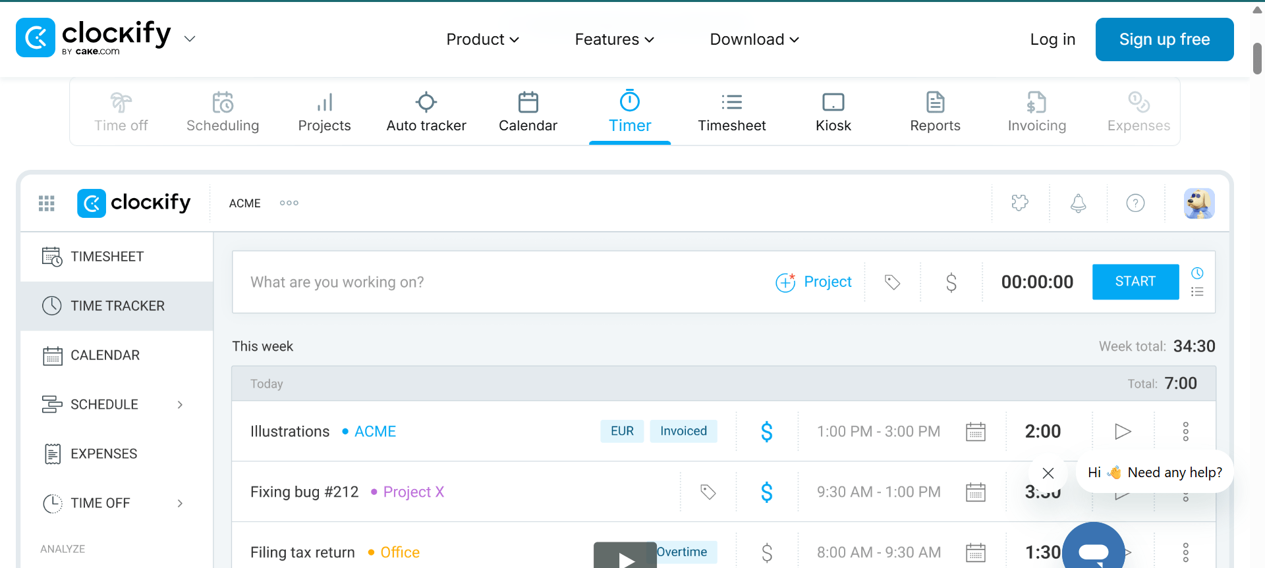Toggle billable dollar on Illustrations entry
The height and width of the screenshot is (568, 1265).
[766, 432]
